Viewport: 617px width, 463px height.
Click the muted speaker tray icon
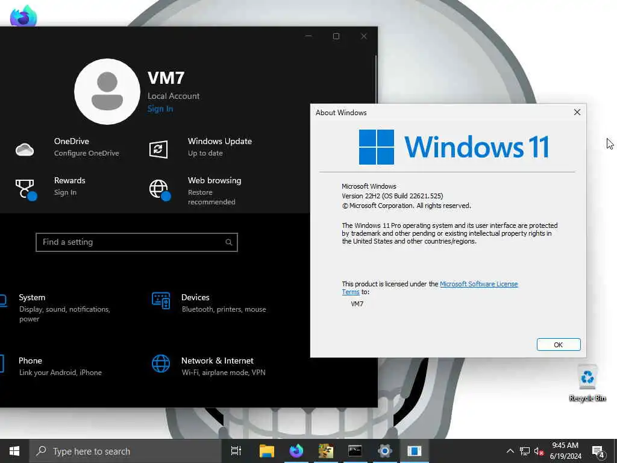(539, 452)
